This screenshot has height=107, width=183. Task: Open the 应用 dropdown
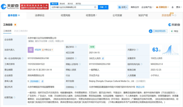point(123,7)
